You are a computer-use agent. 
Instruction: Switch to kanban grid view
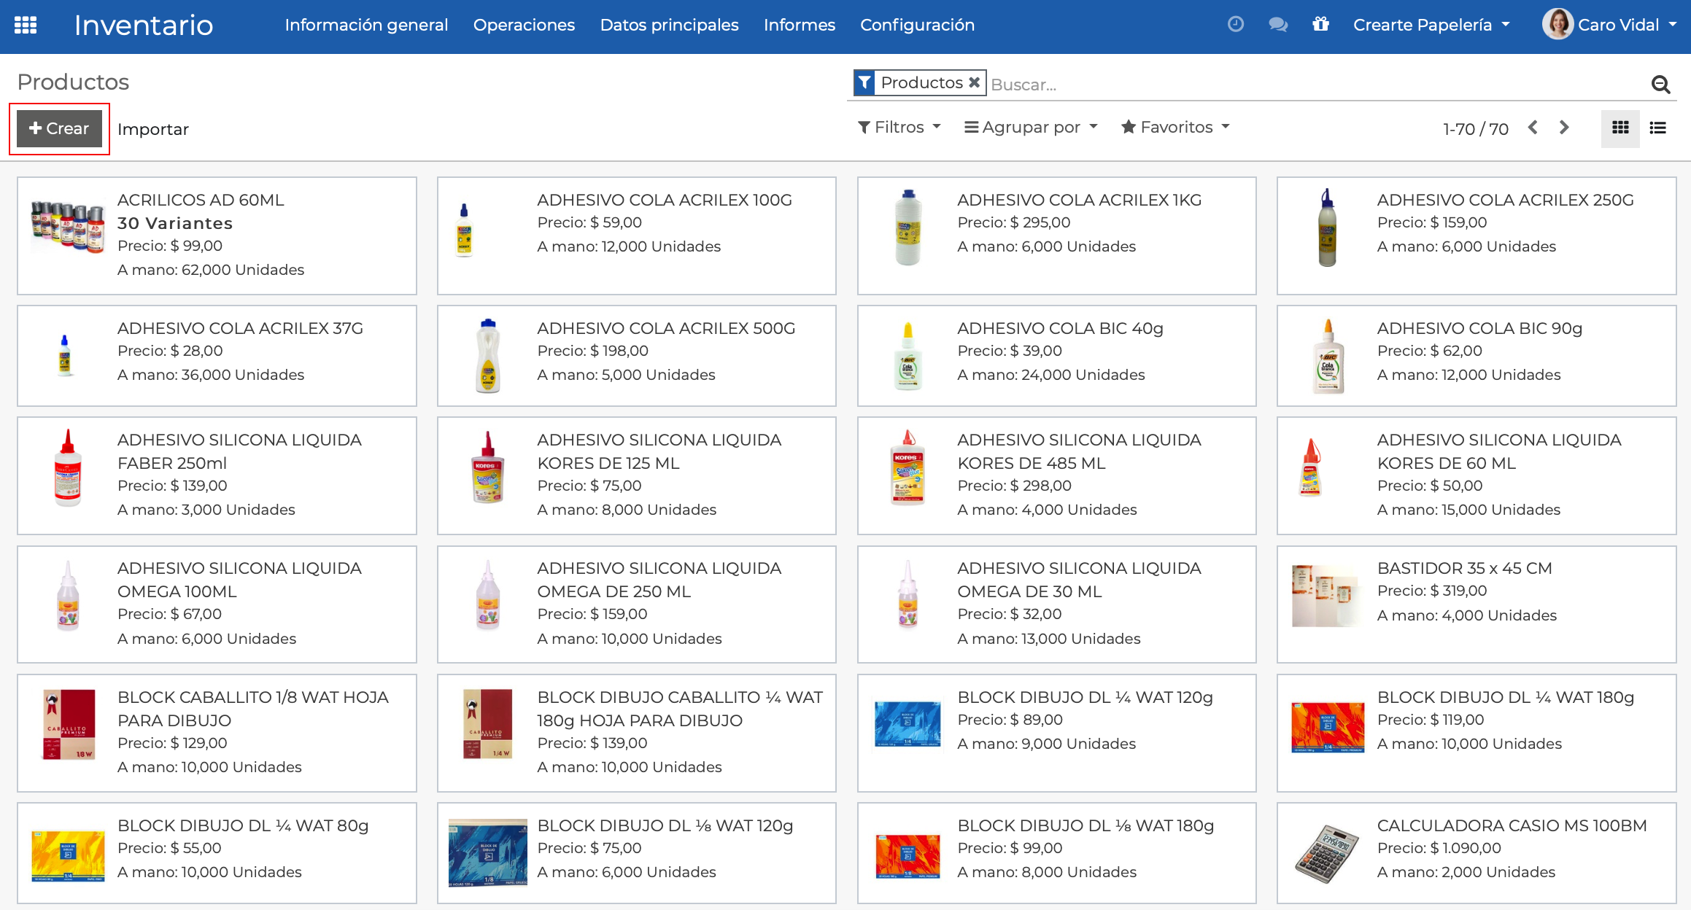pyautogui.click(x=1620, y=128)
